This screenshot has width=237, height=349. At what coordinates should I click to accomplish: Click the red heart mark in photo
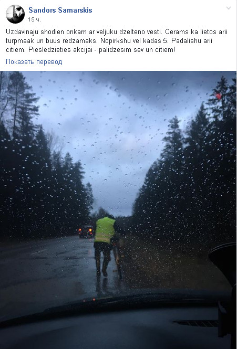click(x=219, y=96)
